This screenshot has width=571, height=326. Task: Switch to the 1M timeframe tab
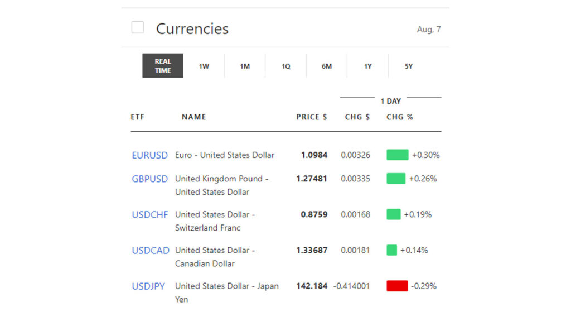245,66
